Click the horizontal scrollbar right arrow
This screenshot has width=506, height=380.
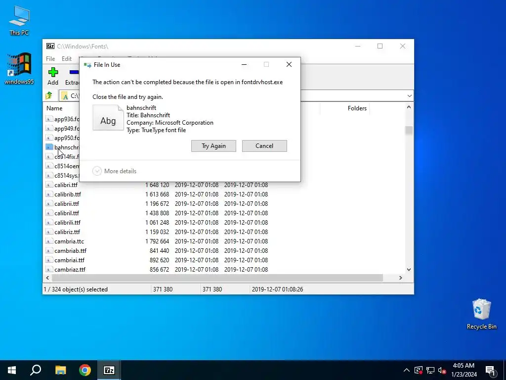pos(401,278)
